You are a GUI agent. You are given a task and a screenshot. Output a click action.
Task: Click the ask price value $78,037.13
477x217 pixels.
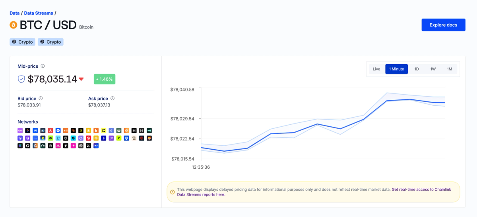point(99,105)
